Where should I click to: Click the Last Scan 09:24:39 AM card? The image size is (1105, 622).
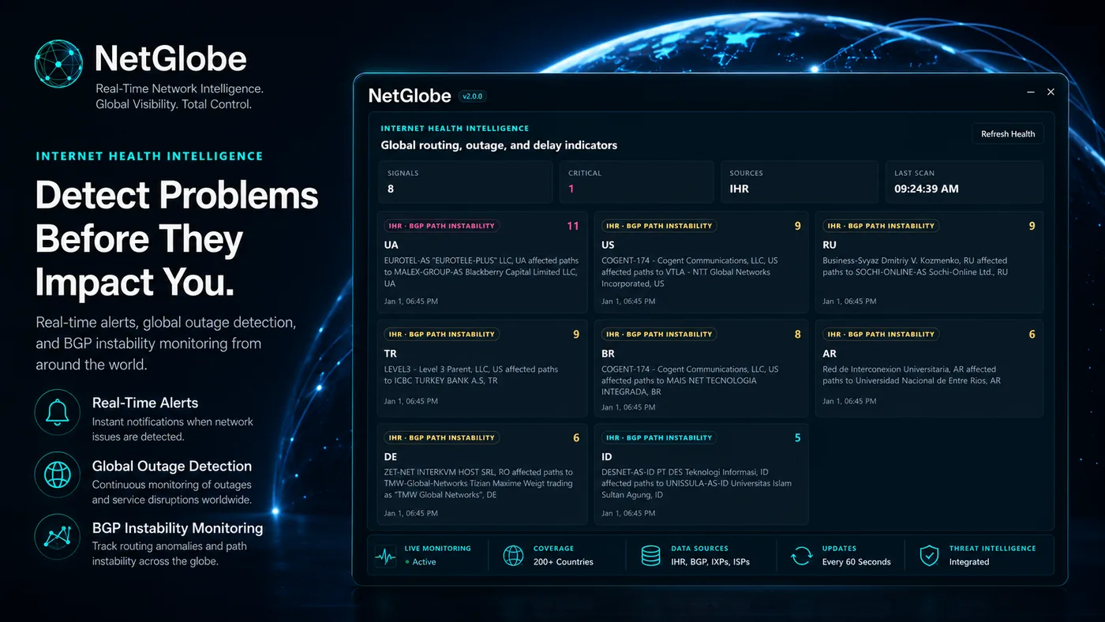[x=964, y=182]
